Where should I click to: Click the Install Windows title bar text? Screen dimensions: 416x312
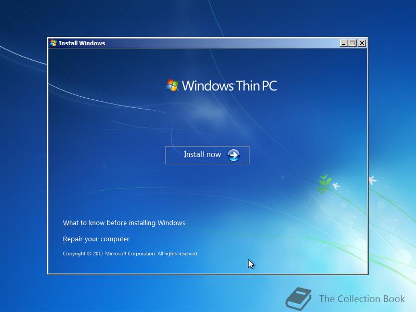click(x=82, y=43)
